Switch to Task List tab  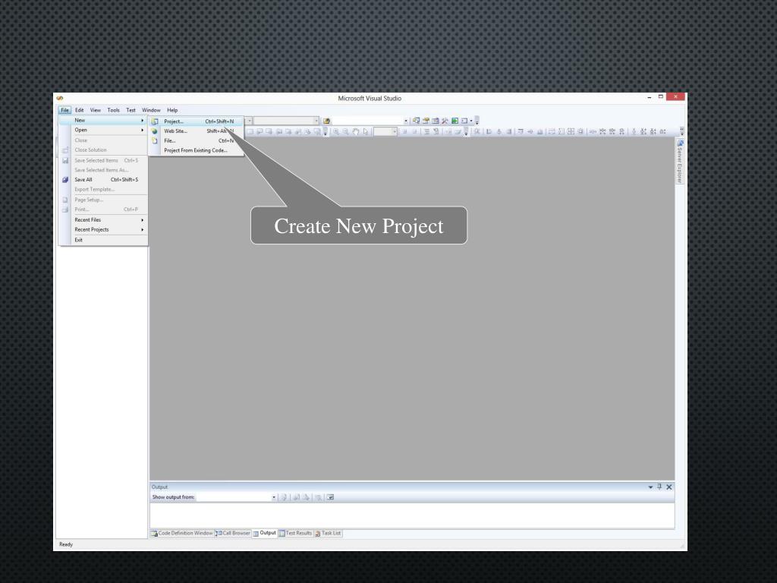[328, 534]
